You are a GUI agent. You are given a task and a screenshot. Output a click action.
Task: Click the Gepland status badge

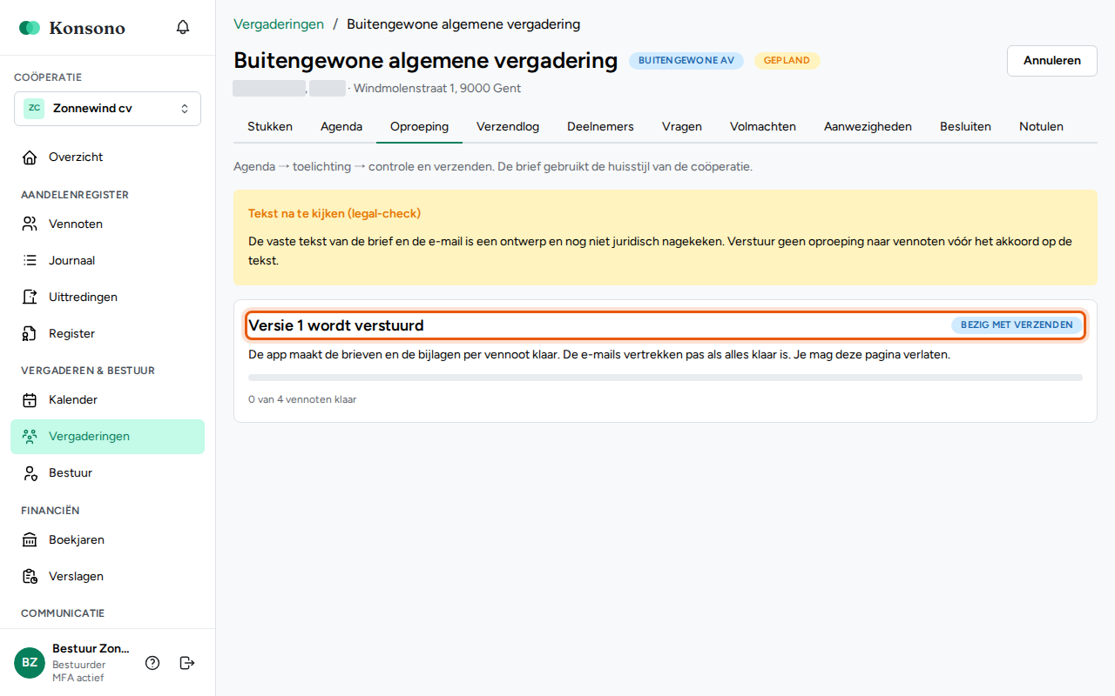787,61
